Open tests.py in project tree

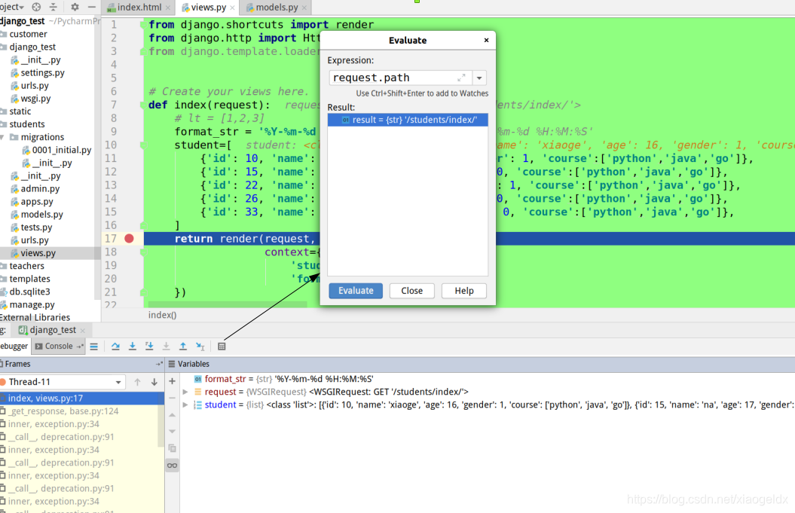36,227
